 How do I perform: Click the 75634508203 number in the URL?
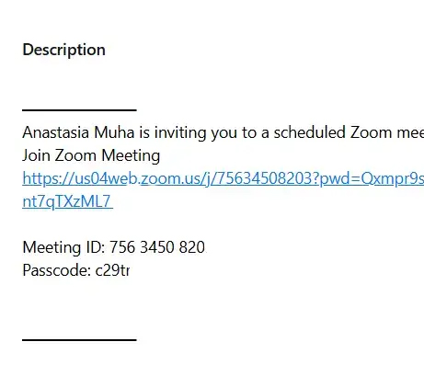pyautogui.click(x=264, y=178)
